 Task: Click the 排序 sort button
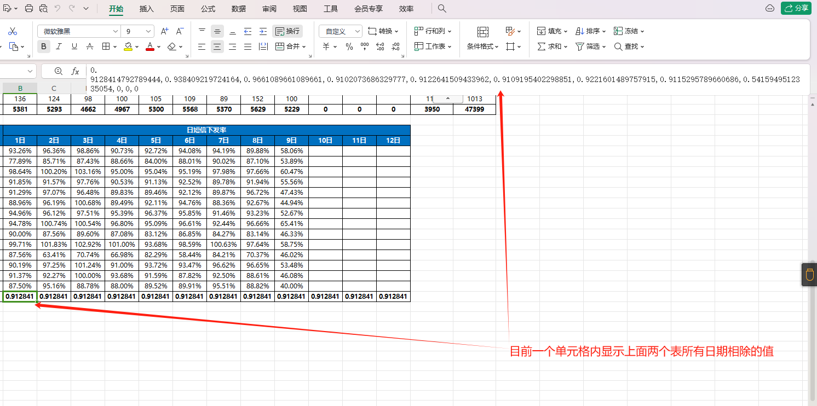(x=590, y=31)
